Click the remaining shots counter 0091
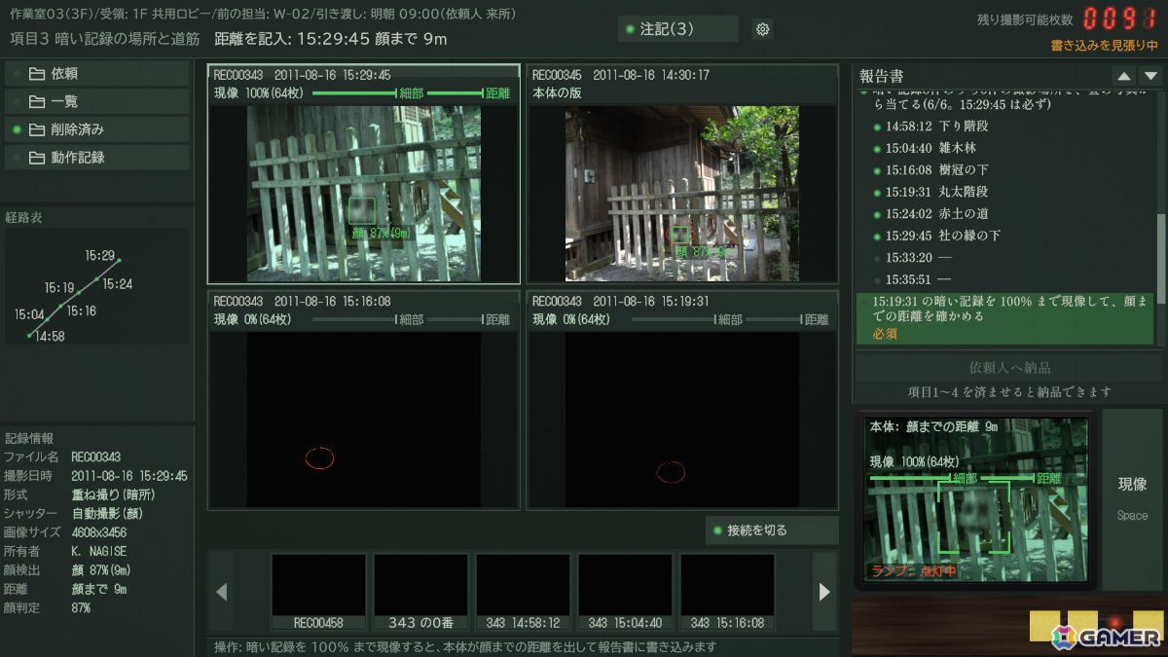Image resolution: width=1168 pixels, height=657 pixels. click(x=1119, y=18)
